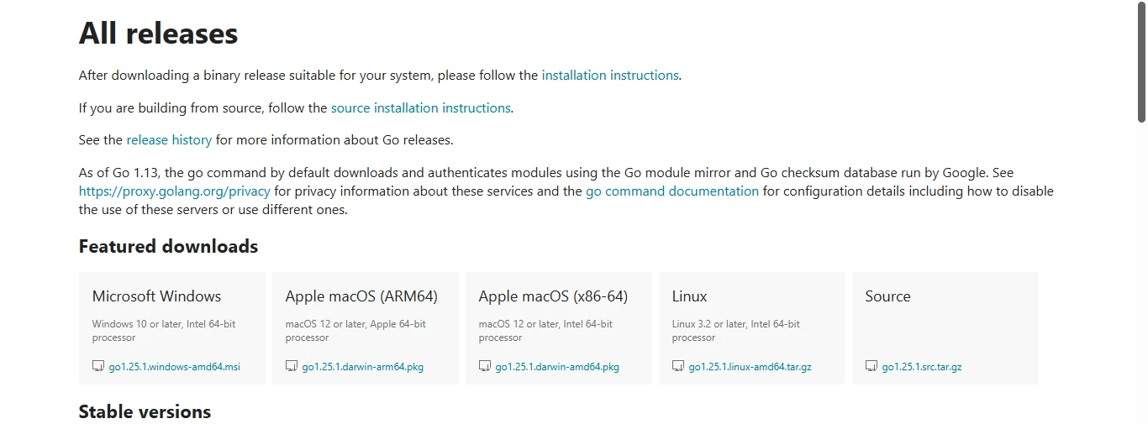The height and width of the screenshot is (424, 1148).
Task: Click the page's vertical scrollbar thumb
Action: click(x=1141, y=63)
